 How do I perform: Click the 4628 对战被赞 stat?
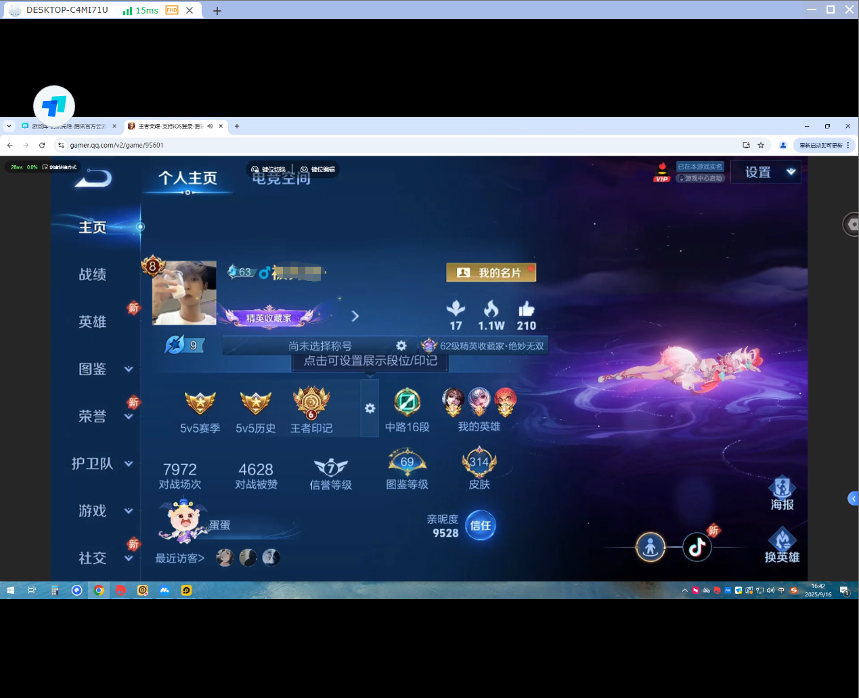click(x=256, y=476)
